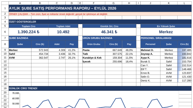The height and width of the screenshot is (108, 193).
Task: Select the 'Kurabiye & Kek' cell
Action: [94, 58]
